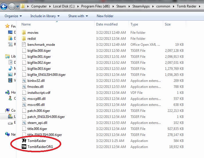Expand the Include in library dropdown
This screenshot has height=158, width=204.
45,16
